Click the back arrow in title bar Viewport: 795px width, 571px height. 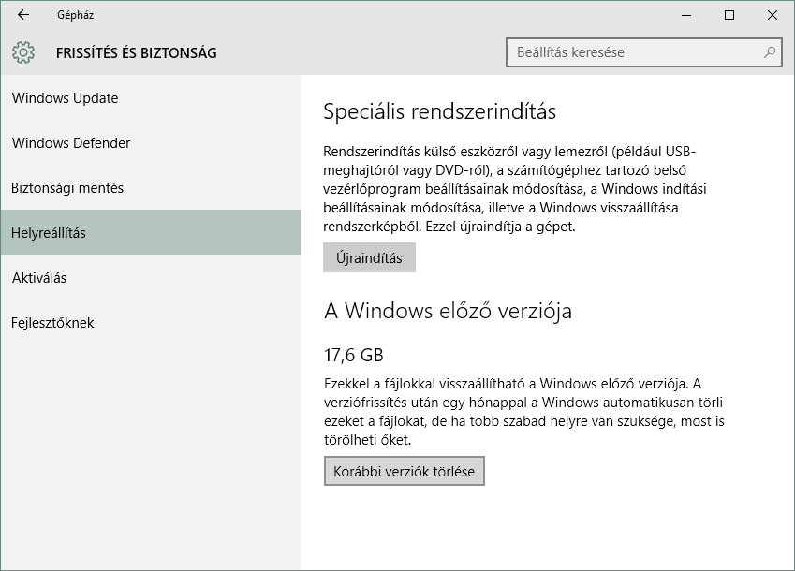(23, 15)
